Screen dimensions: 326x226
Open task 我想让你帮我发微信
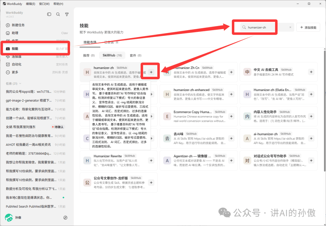pyautogui.click(x=36, y=162)
